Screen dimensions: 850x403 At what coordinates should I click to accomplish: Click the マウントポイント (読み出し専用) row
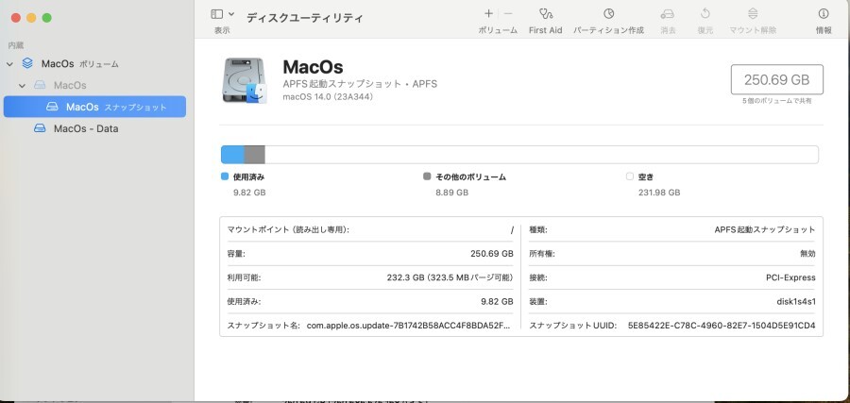(x=370, y=229)
